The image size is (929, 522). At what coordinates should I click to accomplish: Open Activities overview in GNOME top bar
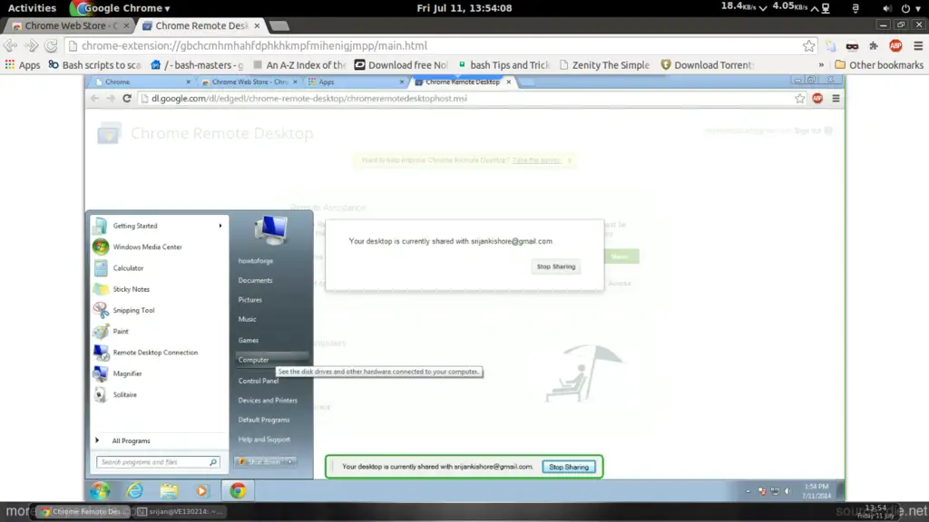click(32, 7)
